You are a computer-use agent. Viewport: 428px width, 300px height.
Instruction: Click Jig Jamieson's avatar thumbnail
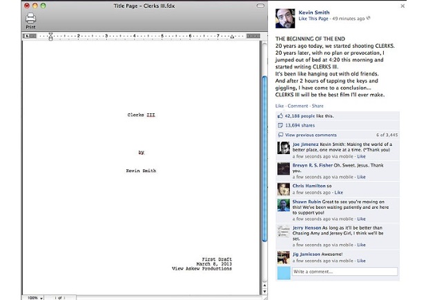pos(284,258)
